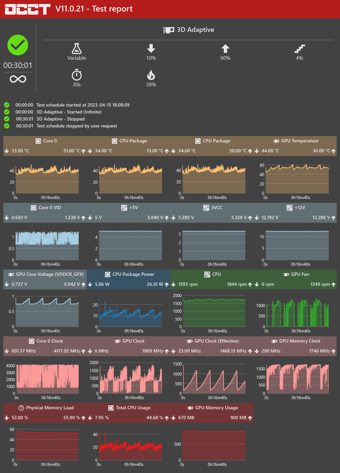The image size is (340, 473).
Task: Click the 900 MB GPU memory maximum
Action: coord(238,418)
